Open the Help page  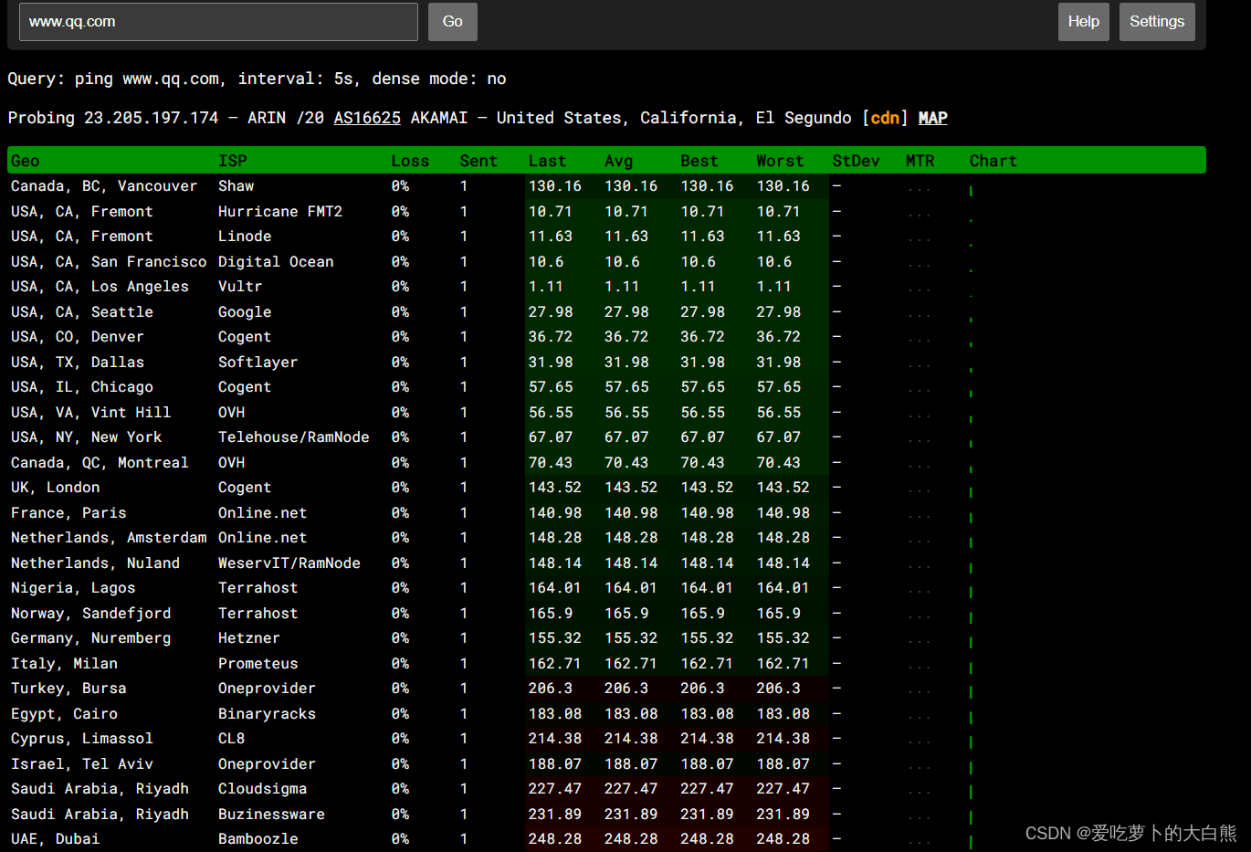[x=1084, y=22]
